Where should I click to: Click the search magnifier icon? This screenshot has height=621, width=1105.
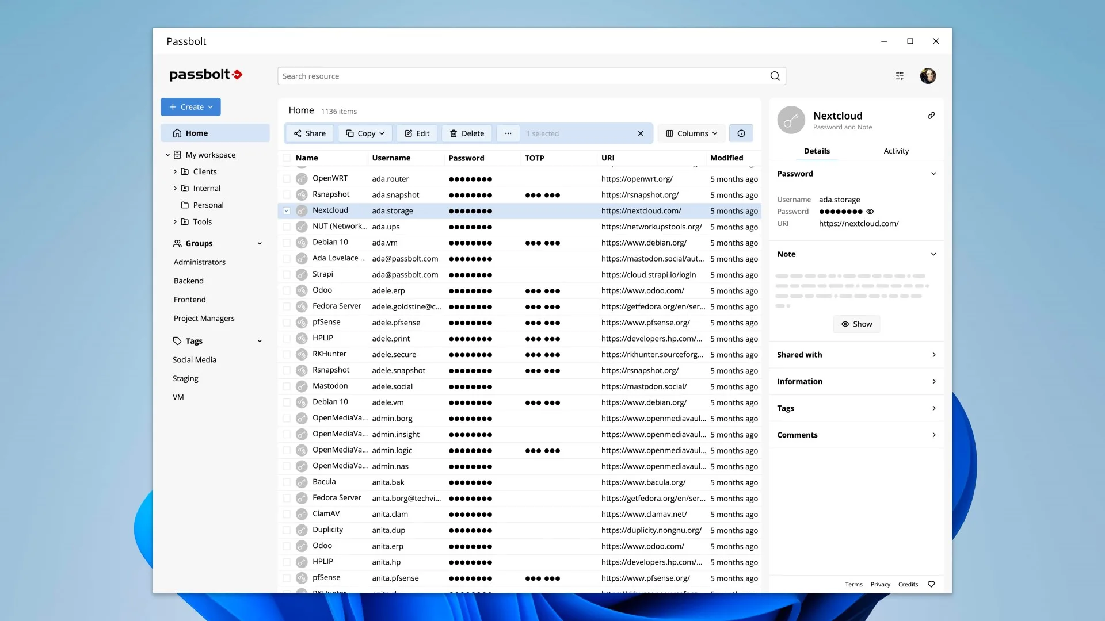click(775, 76)
